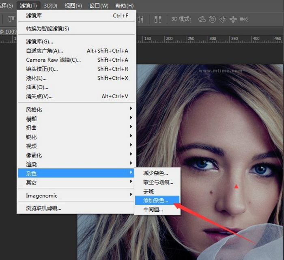
Task: Click the 3D pan (drag) icon
Action: pos(223,19)
